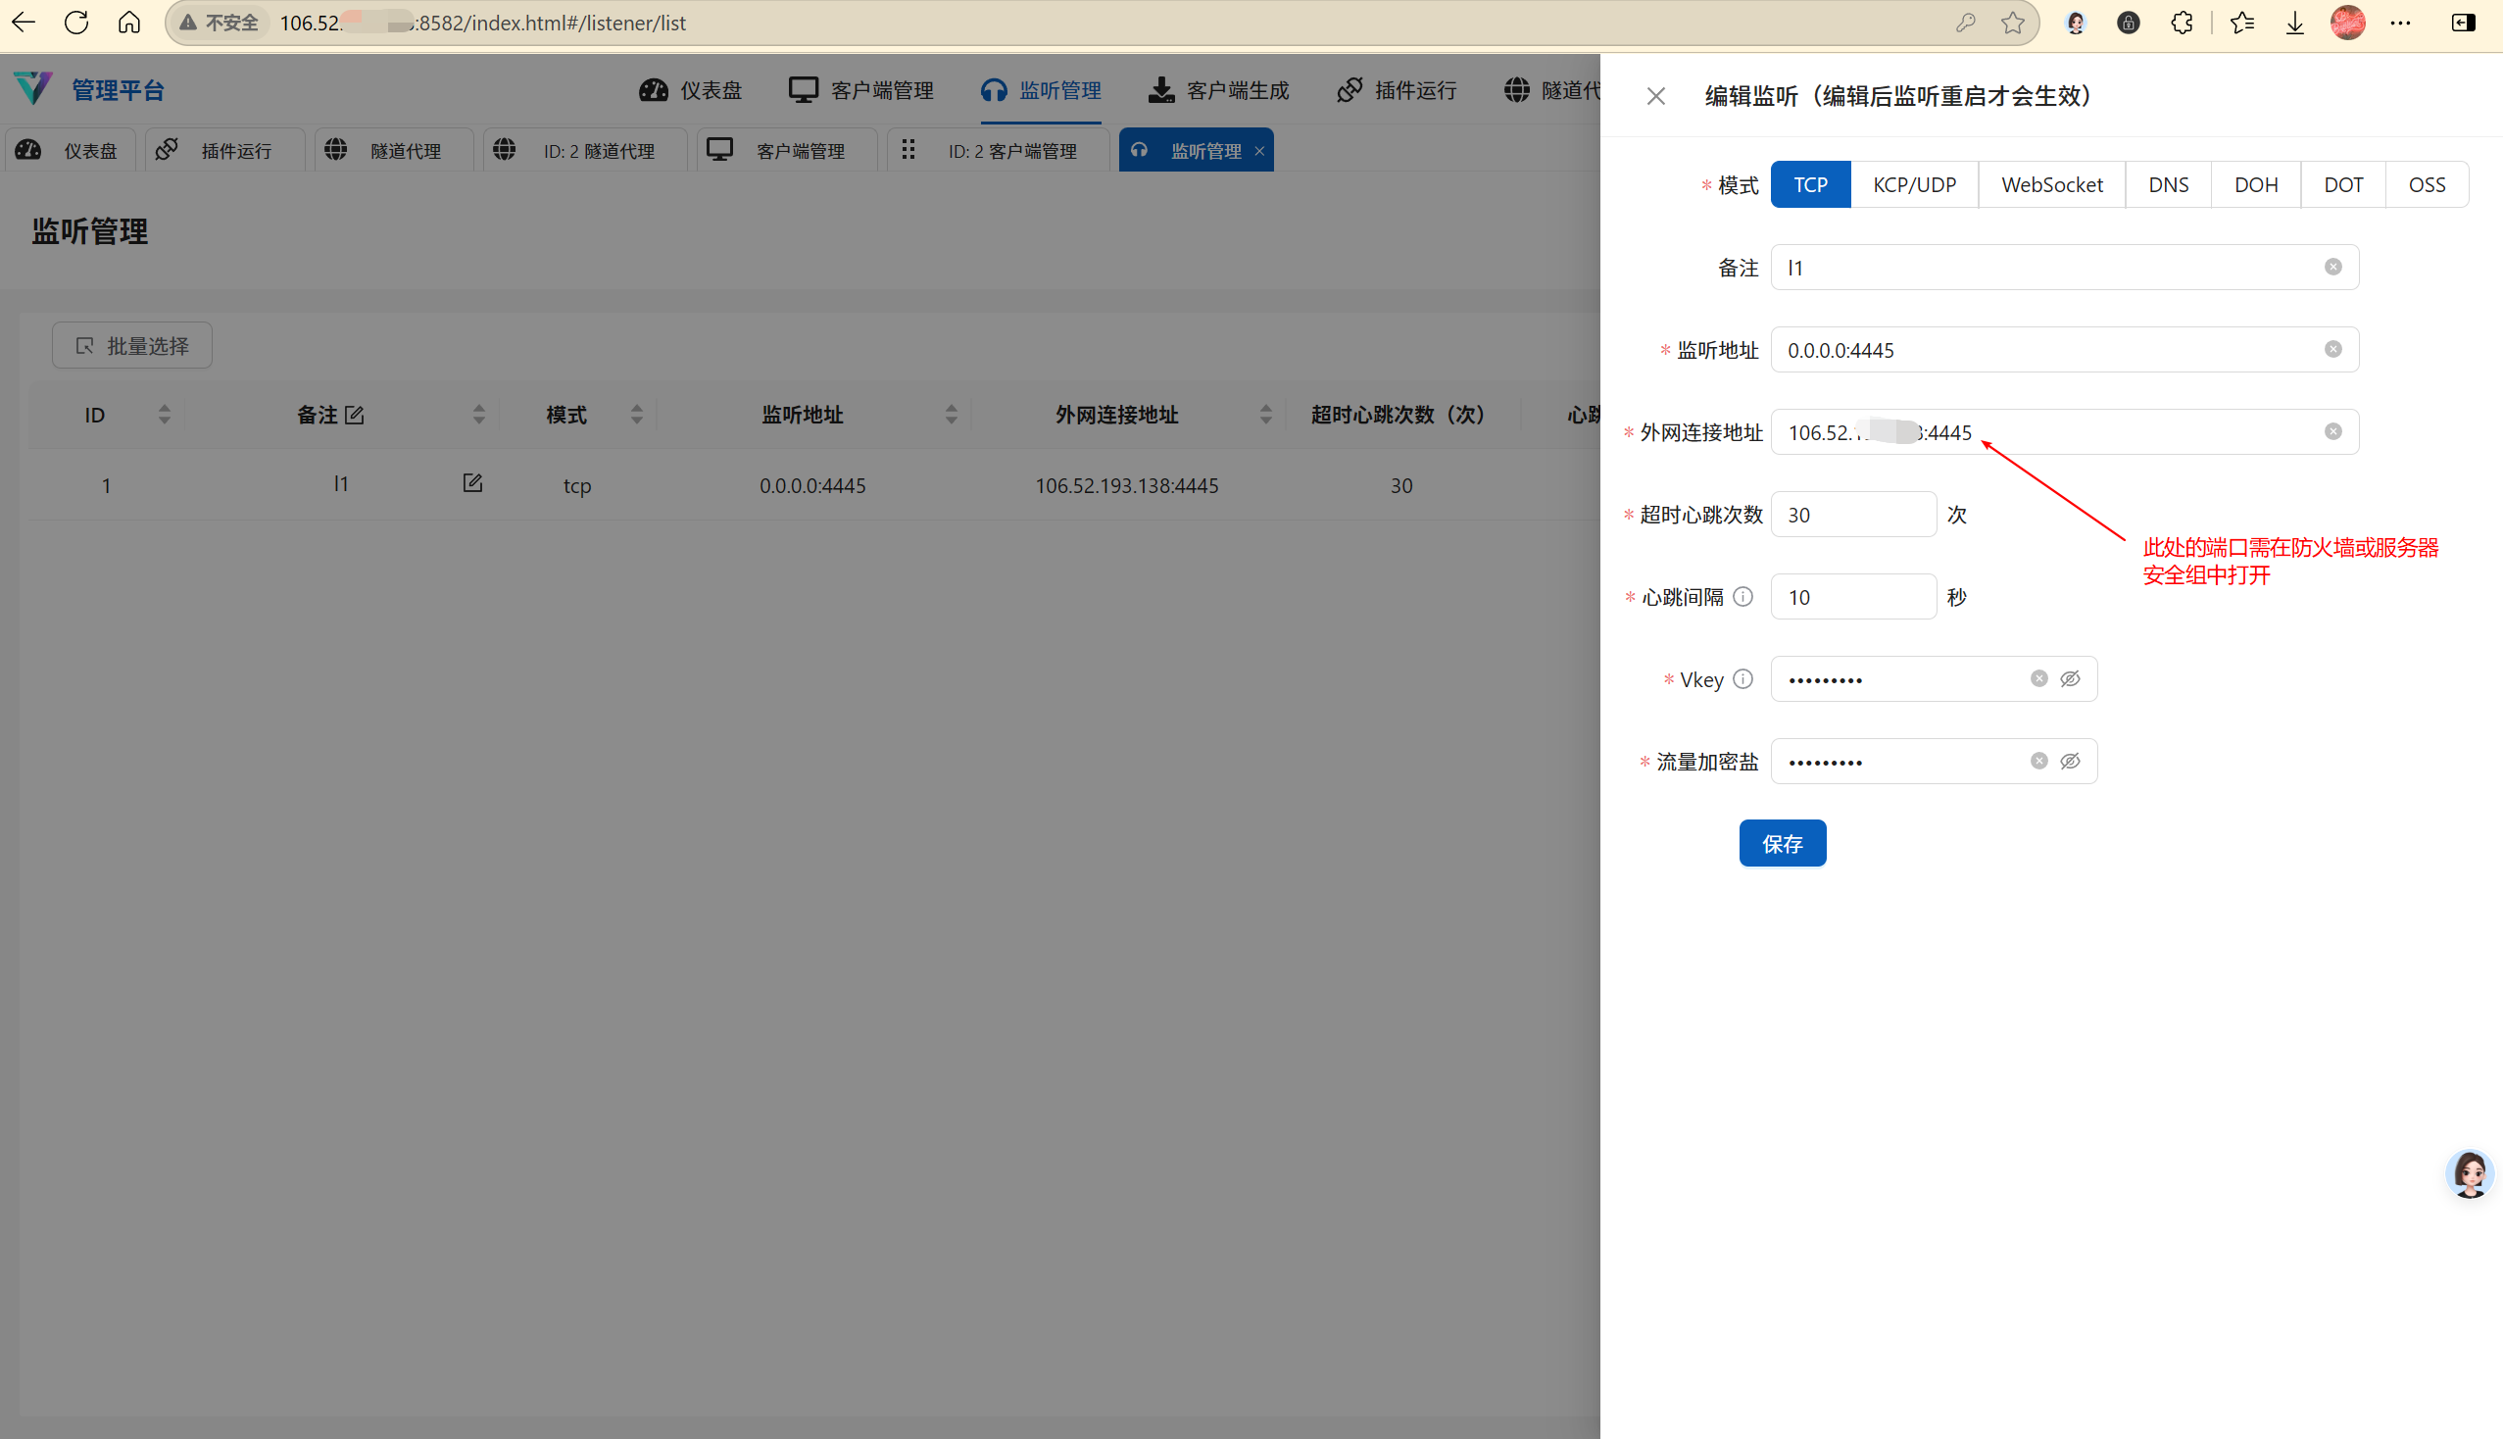This screenshot has width=2503, height=1439.
Task: Sort by 监听地址 column
Action: 951,415
